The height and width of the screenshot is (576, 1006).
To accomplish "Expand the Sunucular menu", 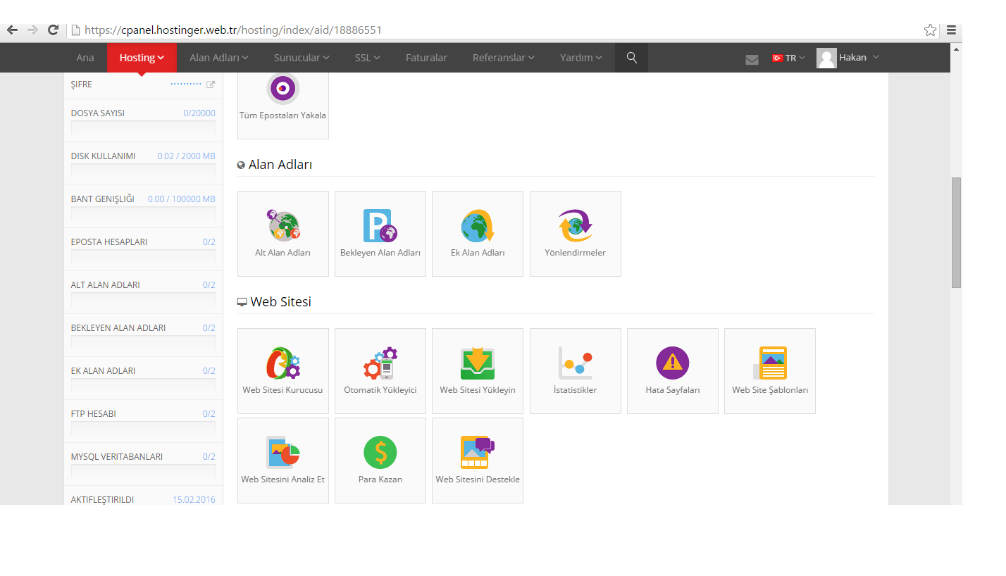I will click(x=302, y=58).
